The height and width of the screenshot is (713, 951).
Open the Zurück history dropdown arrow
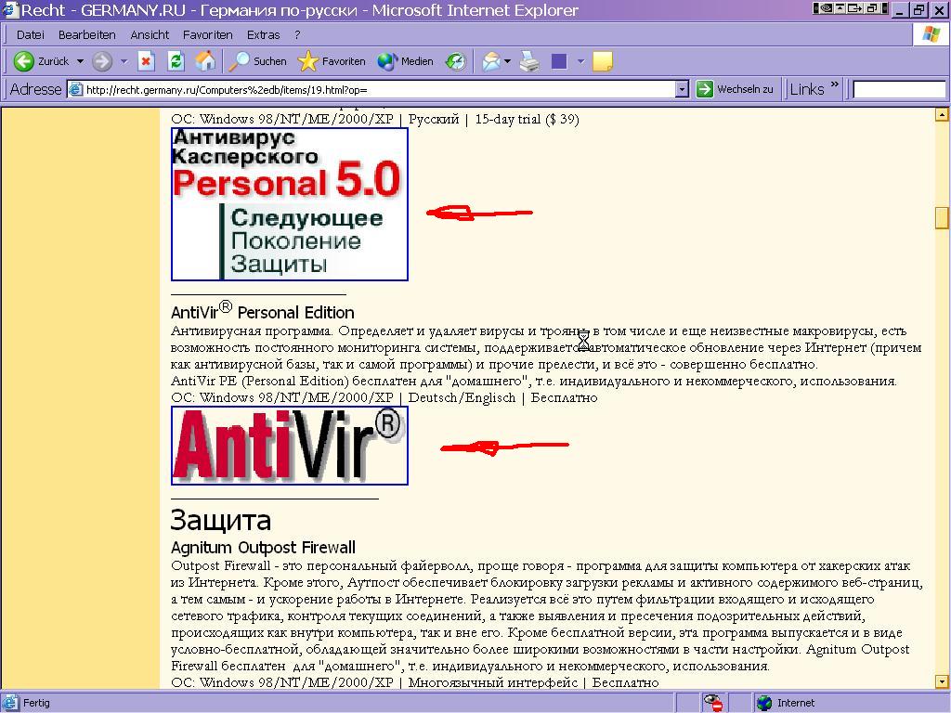tap(80, 61)
